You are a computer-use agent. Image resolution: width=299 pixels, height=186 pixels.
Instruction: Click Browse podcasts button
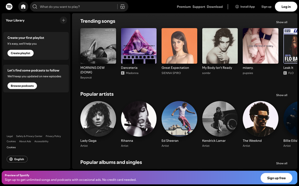22,86
